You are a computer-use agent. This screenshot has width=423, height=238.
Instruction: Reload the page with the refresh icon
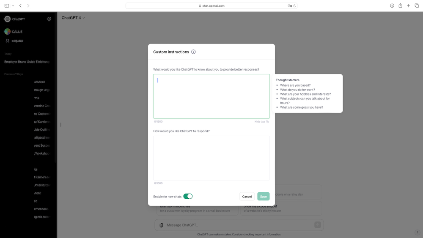(x=294, y=5)
